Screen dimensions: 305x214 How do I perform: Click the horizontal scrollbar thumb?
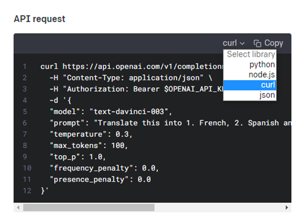(x=89, y=208)
